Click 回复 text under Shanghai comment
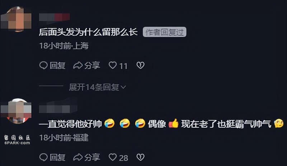Screen dimensions: 287x166 (x=57, y=65)
